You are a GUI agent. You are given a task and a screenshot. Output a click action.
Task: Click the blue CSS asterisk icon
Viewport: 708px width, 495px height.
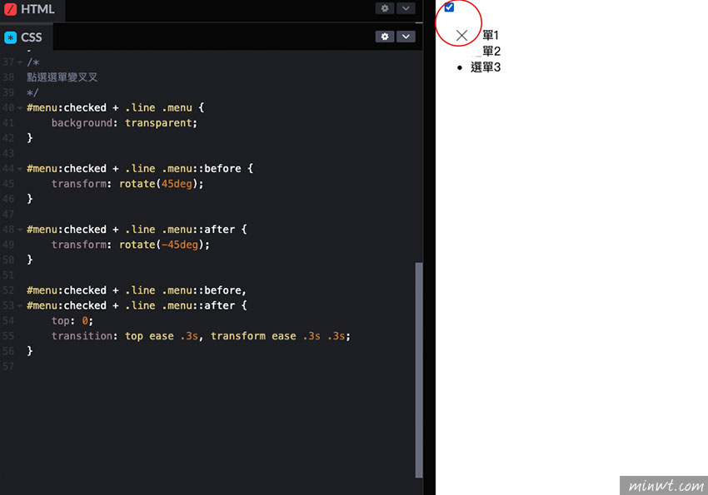10,37
